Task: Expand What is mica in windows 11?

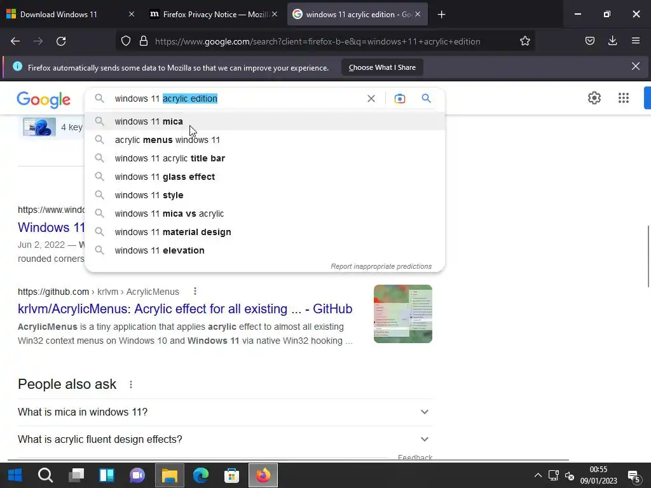Action: click(x=224, y=412)
